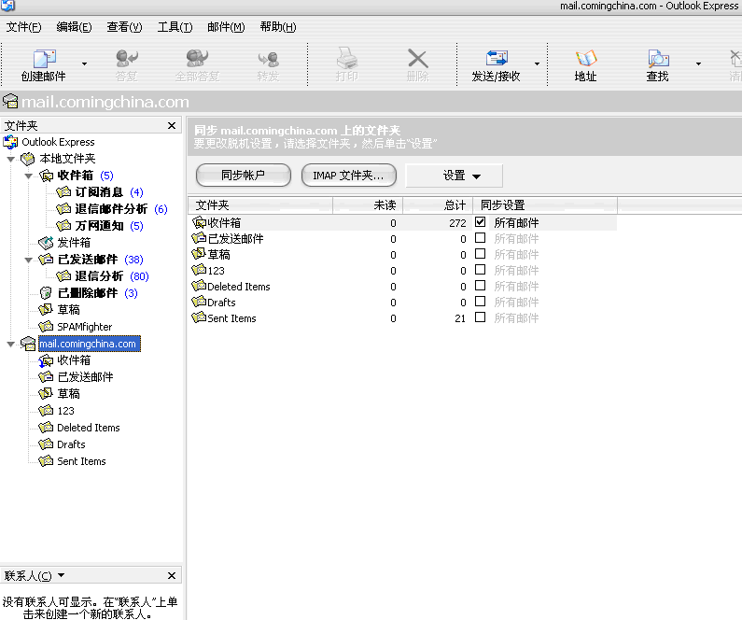Open the 文件(F) menu
The image size is (742, 620).
(x=23, y=27)
